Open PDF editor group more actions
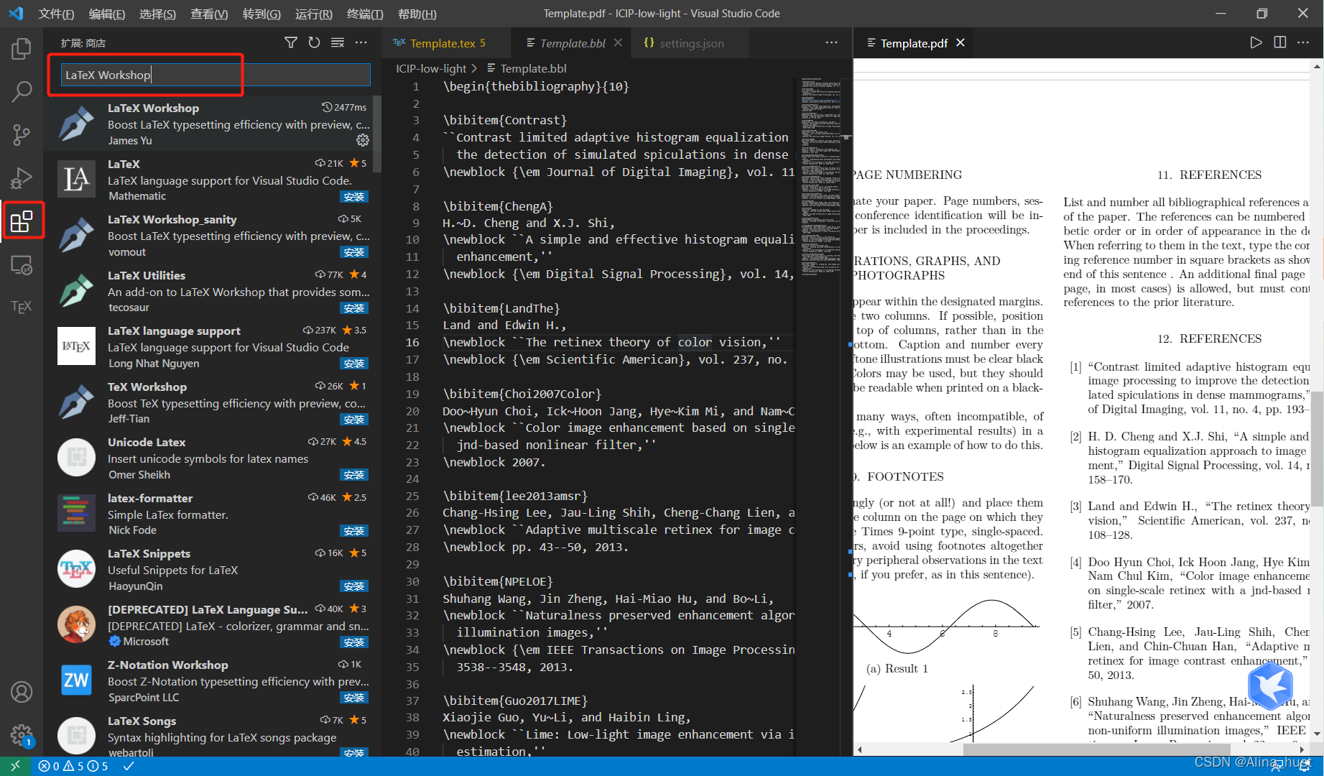Screen dimensions: 1324x776 1303,43
